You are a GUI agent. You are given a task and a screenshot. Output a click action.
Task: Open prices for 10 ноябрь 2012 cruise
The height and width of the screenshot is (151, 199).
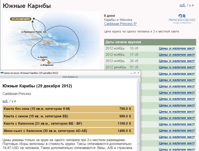pos(177,48)
